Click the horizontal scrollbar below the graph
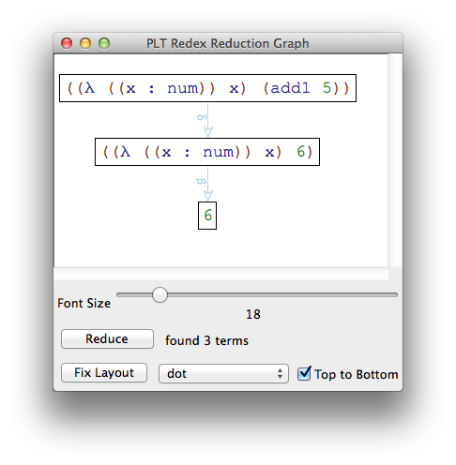 221,274
